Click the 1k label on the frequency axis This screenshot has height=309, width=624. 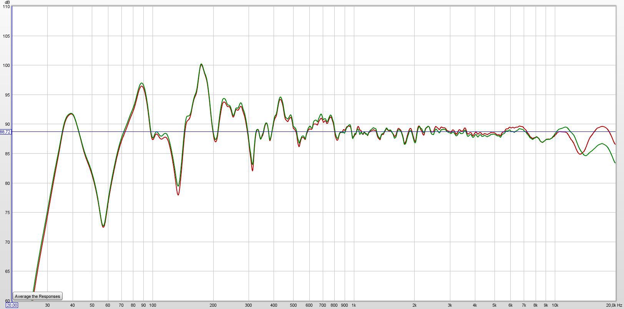click(x=353, y=305)
